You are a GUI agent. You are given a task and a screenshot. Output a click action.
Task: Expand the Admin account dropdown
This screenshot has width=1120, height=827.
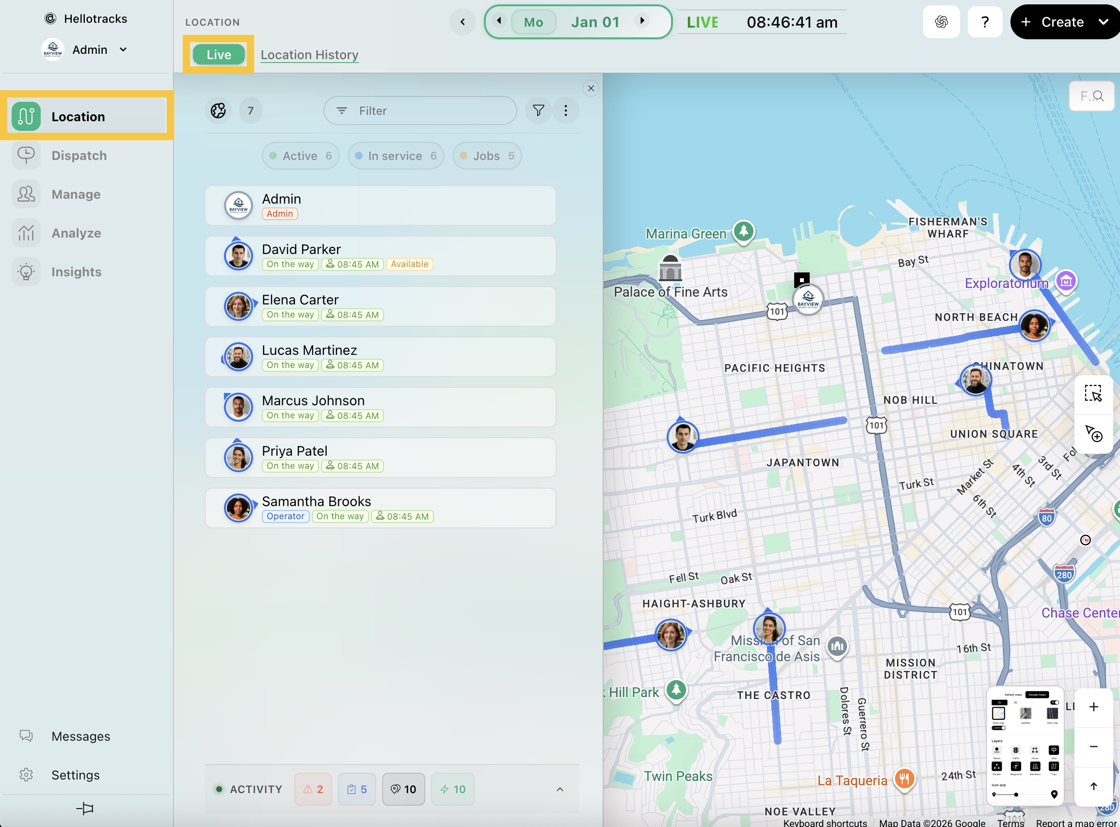(x=123, y=49)
